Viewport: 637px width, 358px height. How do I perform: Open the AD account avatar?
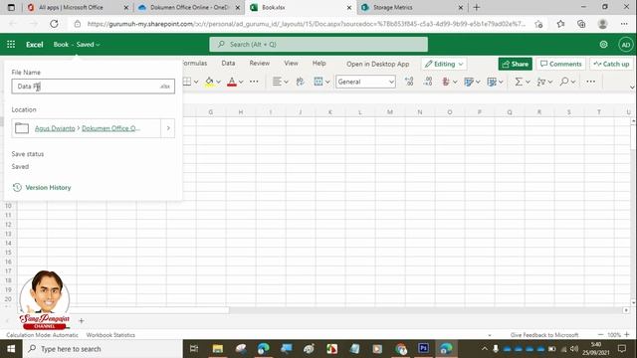coord(626,44)
